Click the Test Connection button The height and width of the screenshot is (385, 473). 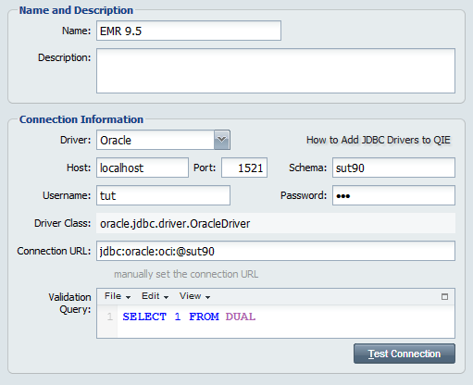405,354
